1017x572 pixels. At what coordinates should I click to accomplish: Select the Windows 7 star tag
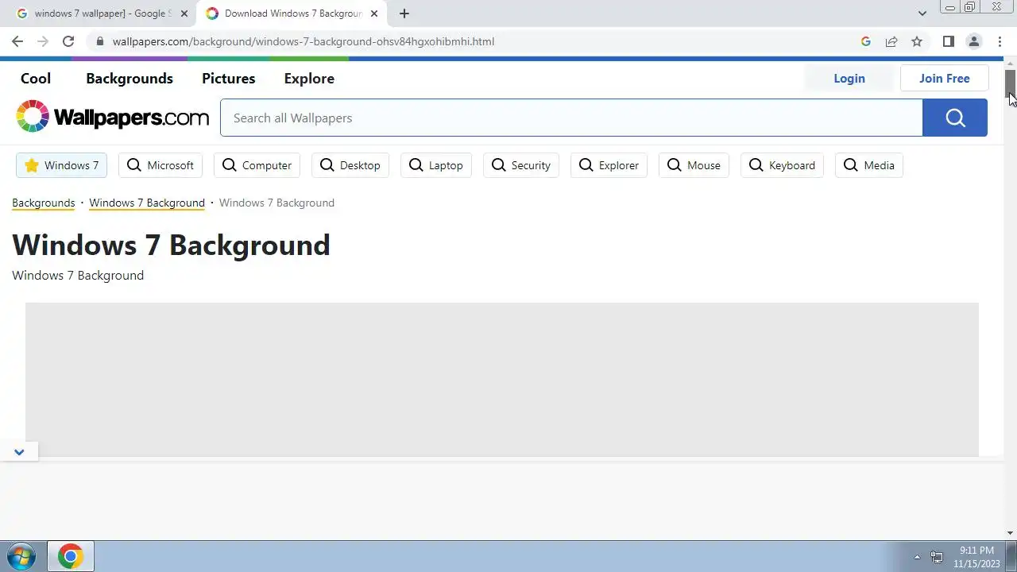61,165
